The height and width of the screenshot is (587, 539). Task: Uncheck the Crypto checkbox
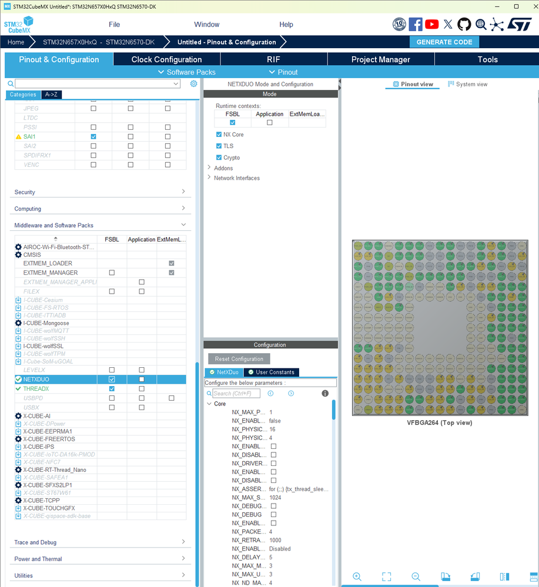(x=219, y=157)
